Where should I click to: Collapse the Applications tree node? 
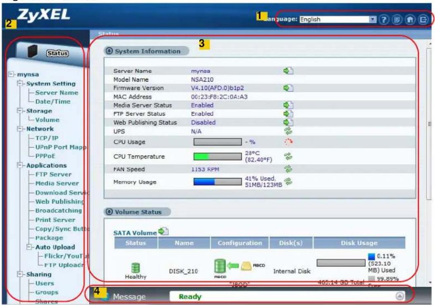pyautogui.click(x=20, y=165)
